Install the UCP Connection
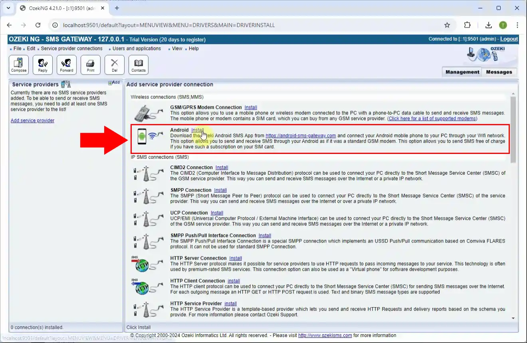The width and height of the screenshot is (527, 343). 217,213
